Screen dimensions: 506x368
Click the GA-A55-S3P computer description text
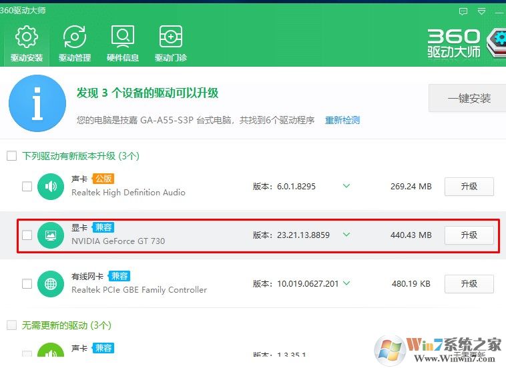[196, 120]
